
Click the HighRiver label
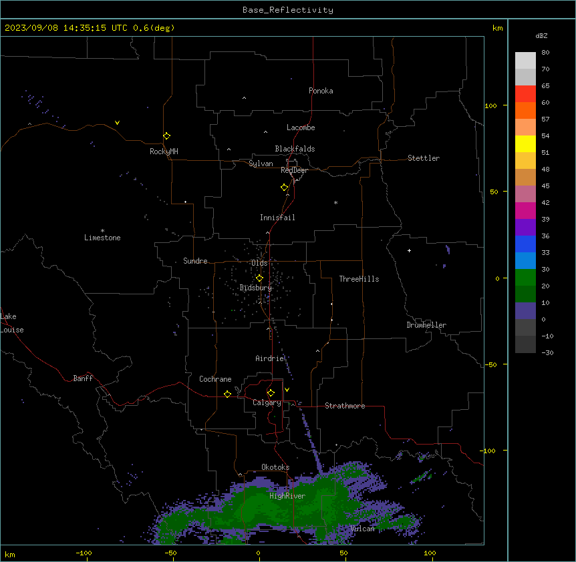(x=287, y=496)
